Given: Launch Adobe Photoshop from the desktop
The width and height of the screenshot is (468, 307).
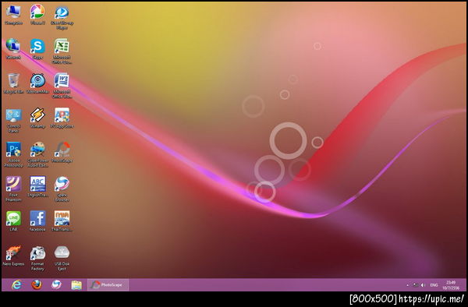Looking at the screenshot, I should pos(13,154).
